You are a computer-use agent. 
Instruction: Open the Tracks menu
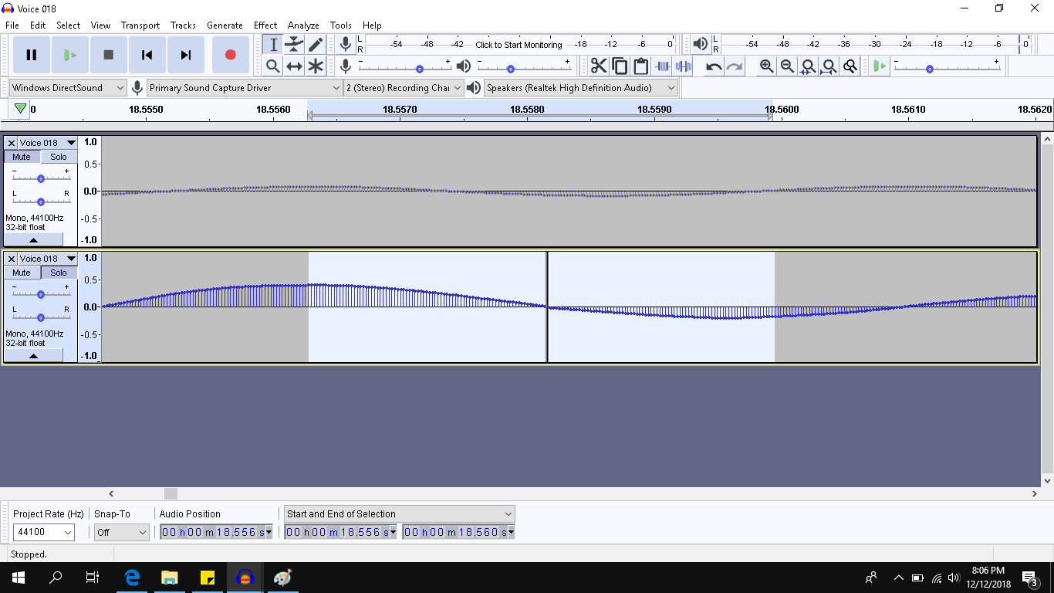click(x=183, y=25)
